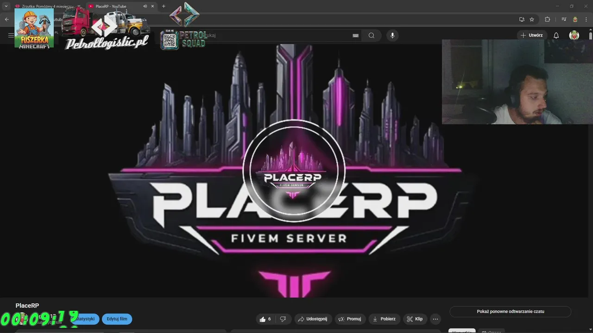
Task: Click Edytuj film button
Action: (117, 319)
